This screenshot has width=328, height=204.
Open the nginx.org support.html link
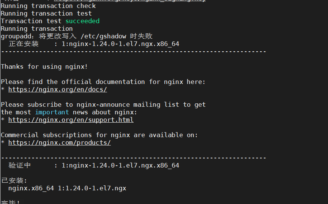click(71, 120)
